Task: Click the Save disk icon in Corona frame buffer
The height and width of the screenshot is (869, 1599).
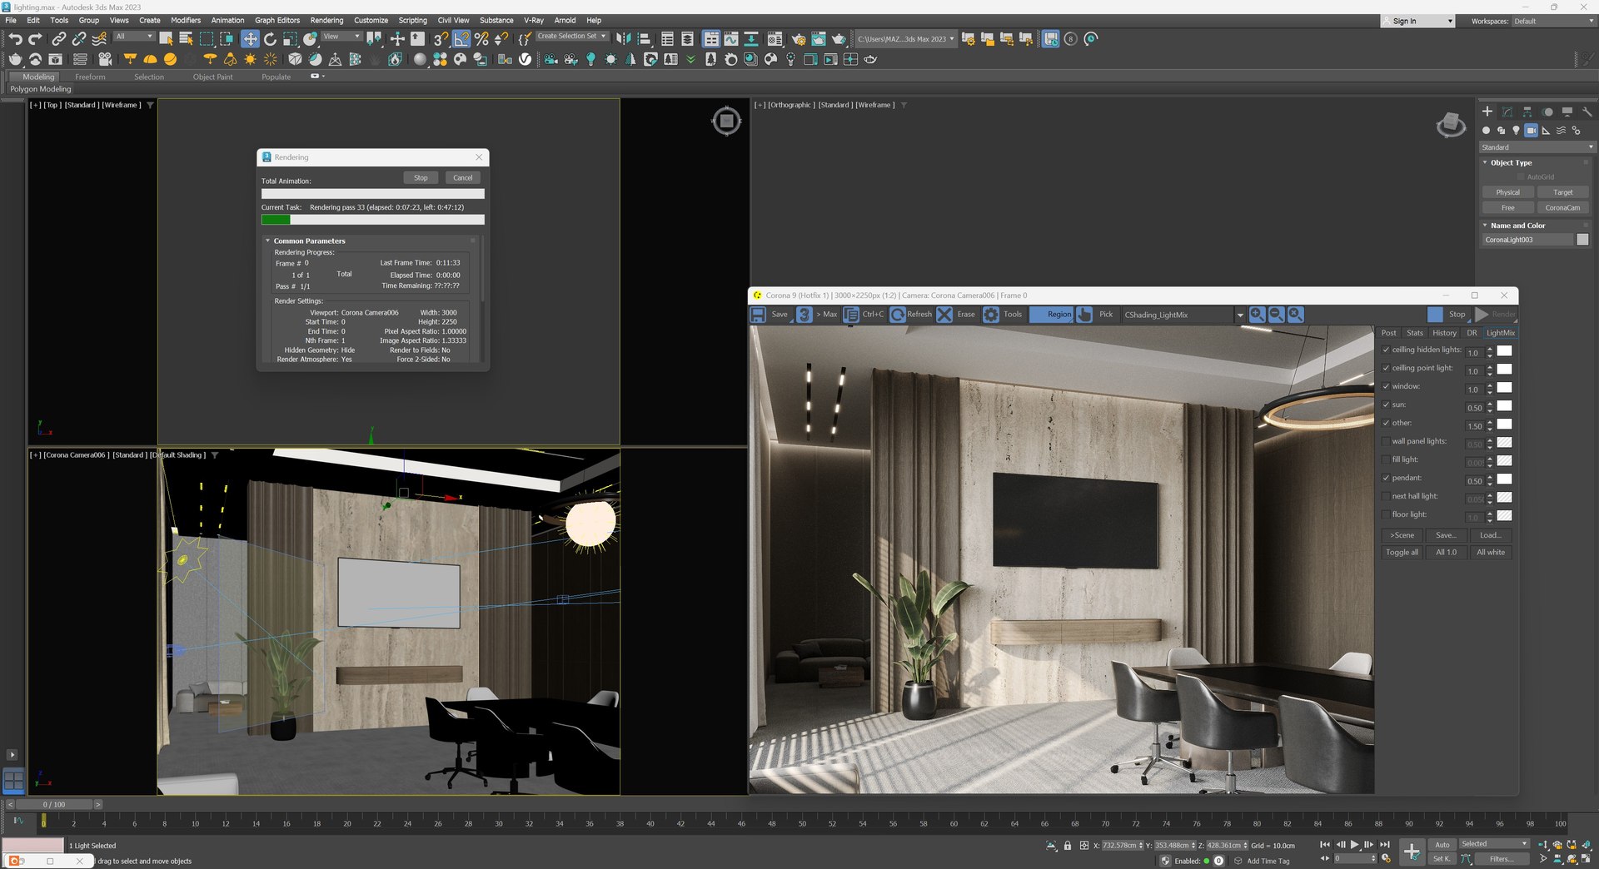Action: [758, 315]
